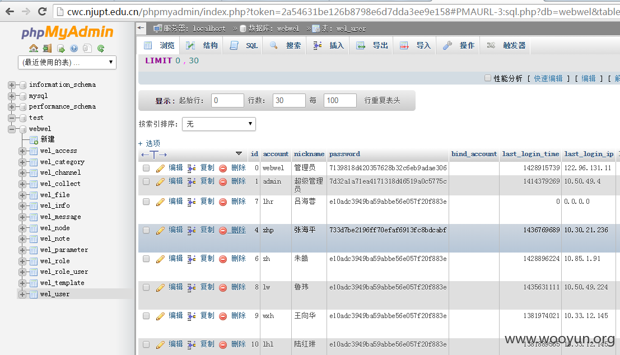Image resolution: width=620 pixels, height=355 pixels.
Task: Open the 搜索 search tab
Action: pyautogui.click(x=285, y=45)
